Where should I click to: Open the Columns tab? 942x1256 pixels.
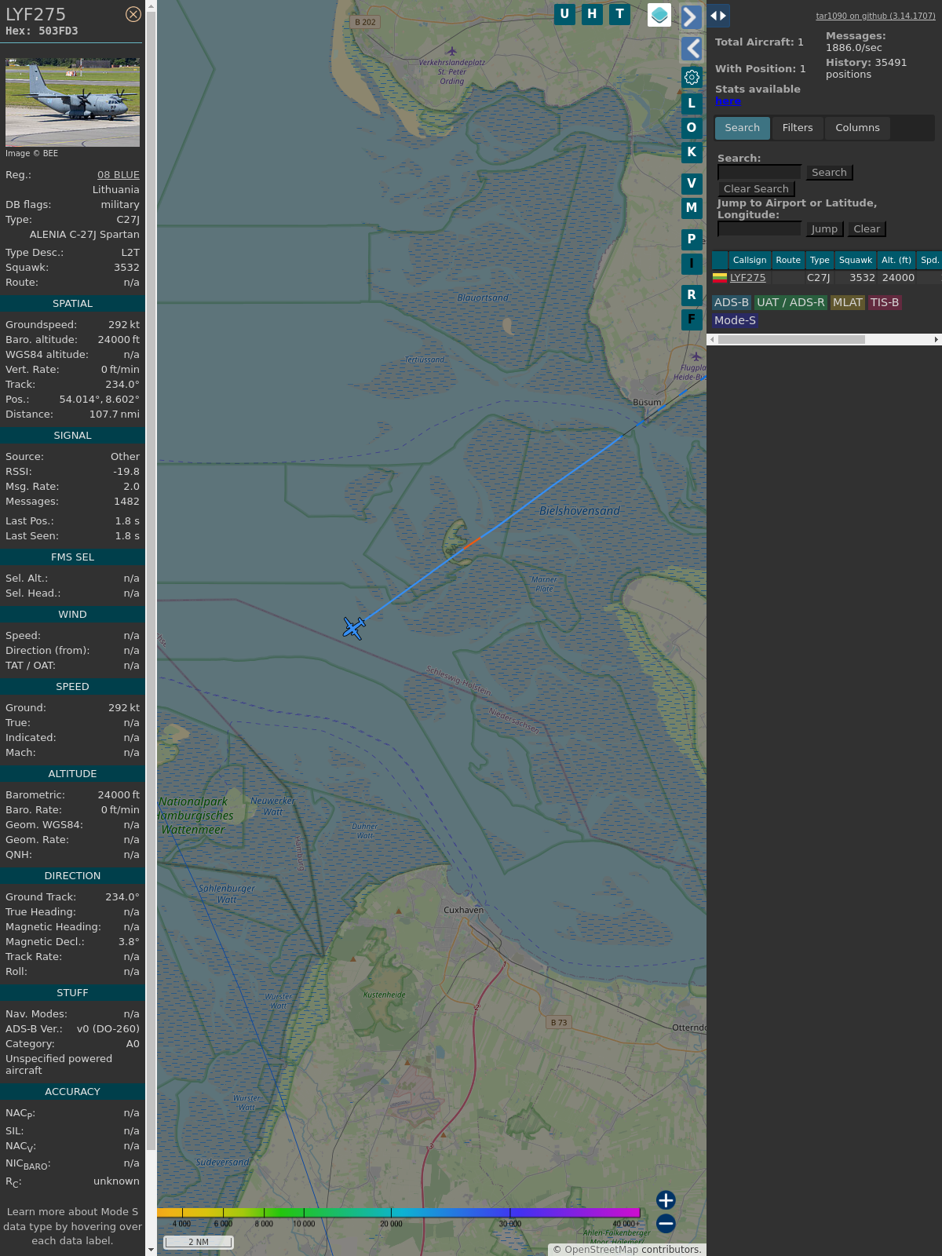point(857,128)
